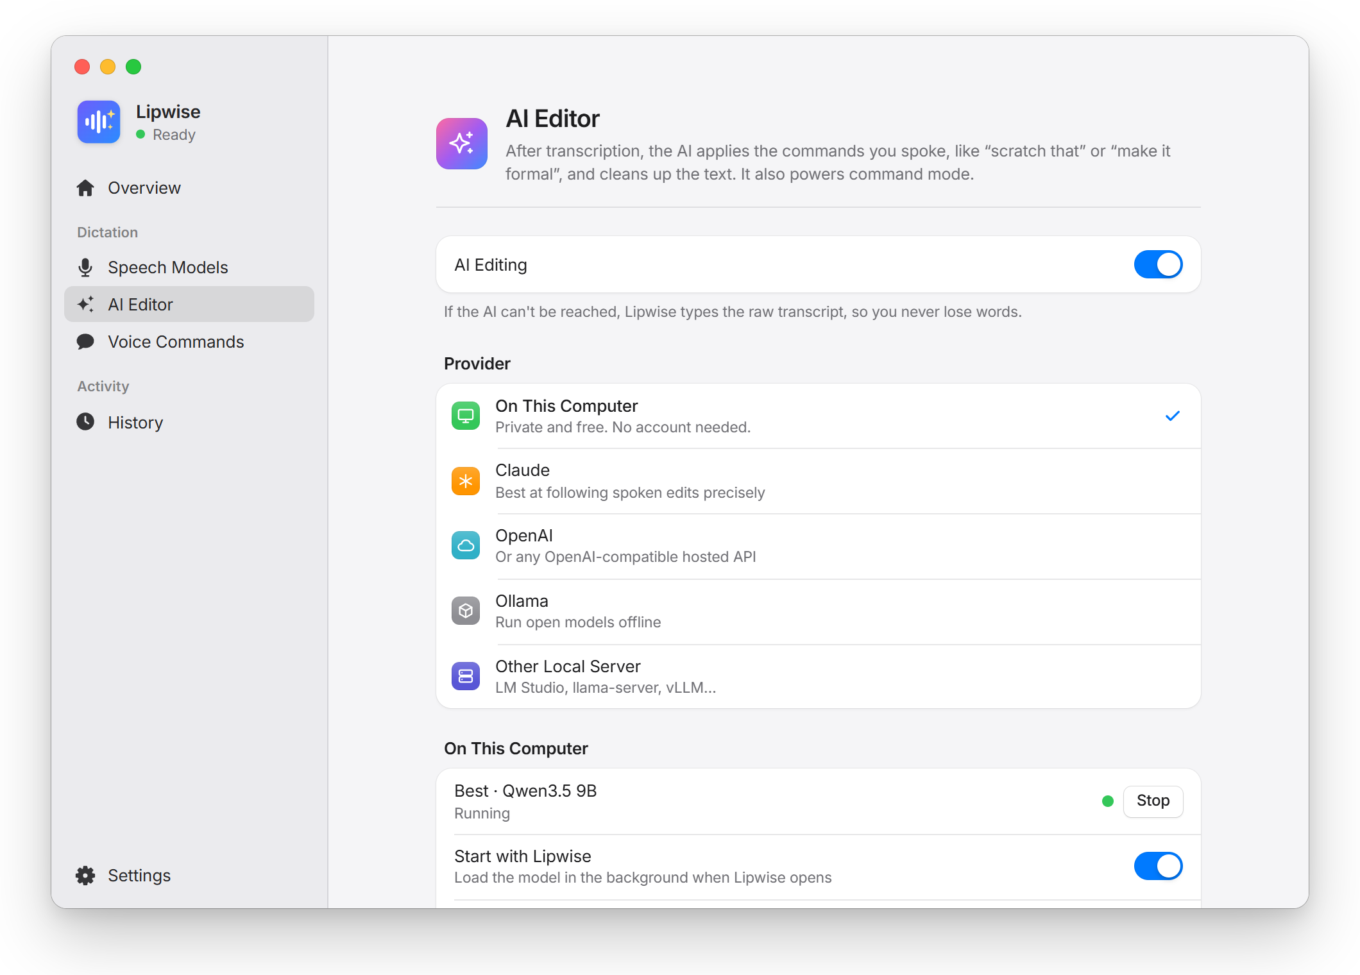Open Speech Models in the sidebar
The image size is (1360, 975).
(189, 267)
